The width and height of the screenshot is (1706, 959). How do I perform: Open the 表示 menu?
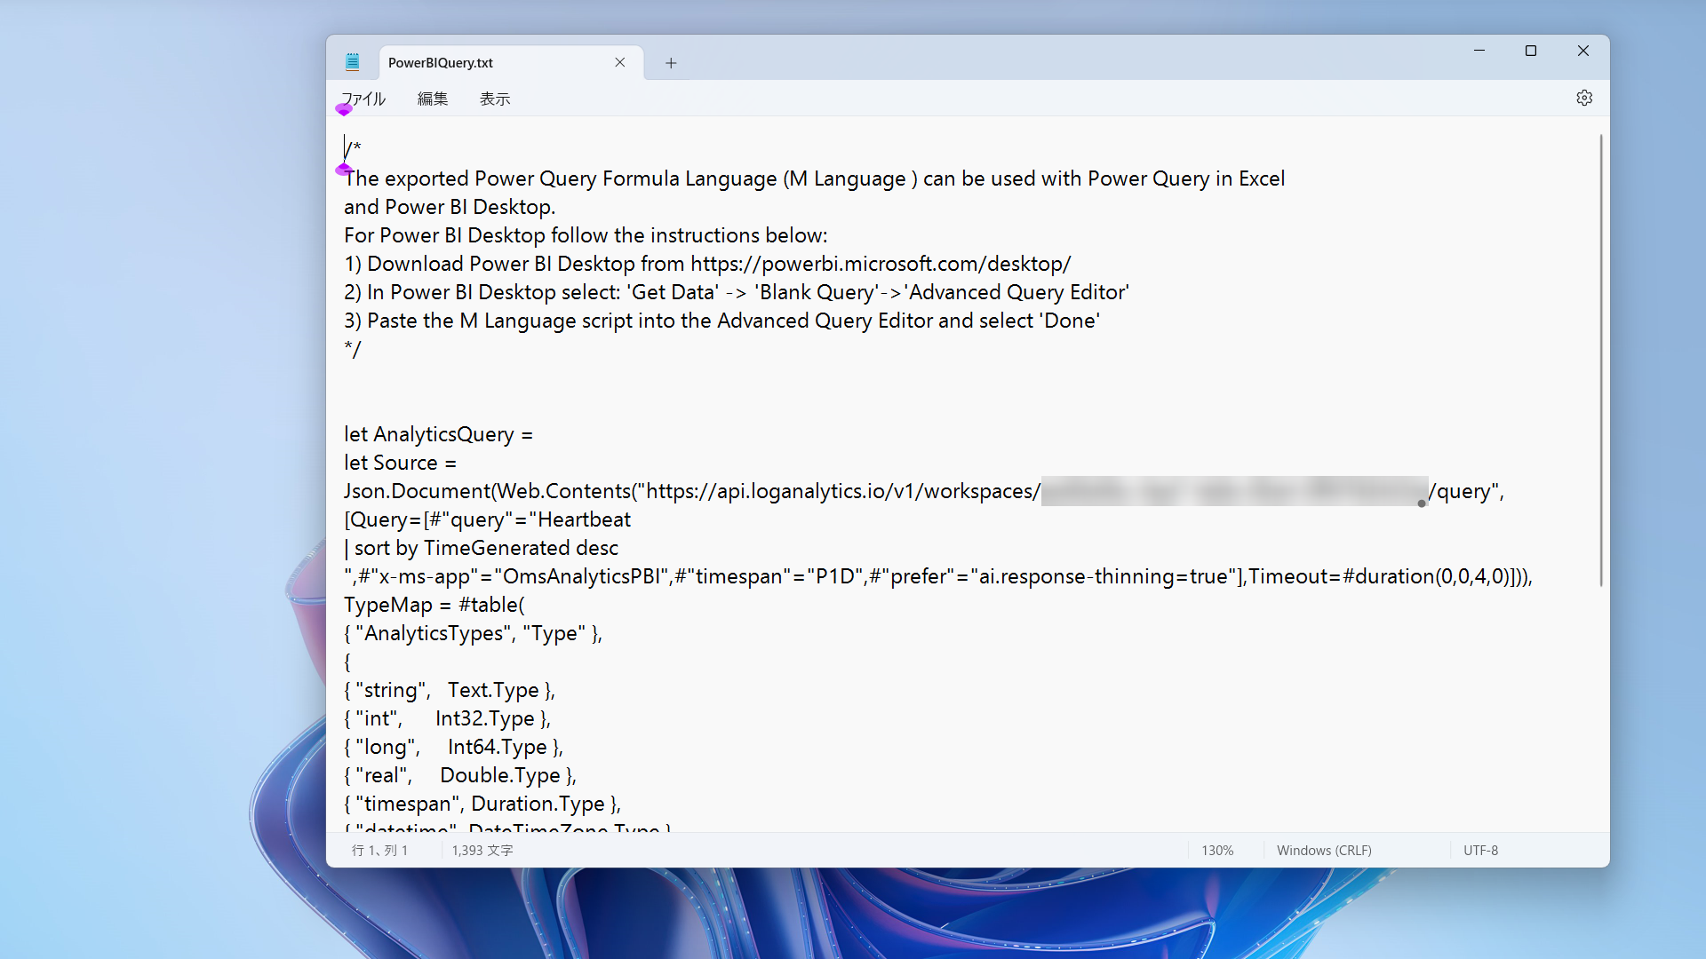point(495,99)
